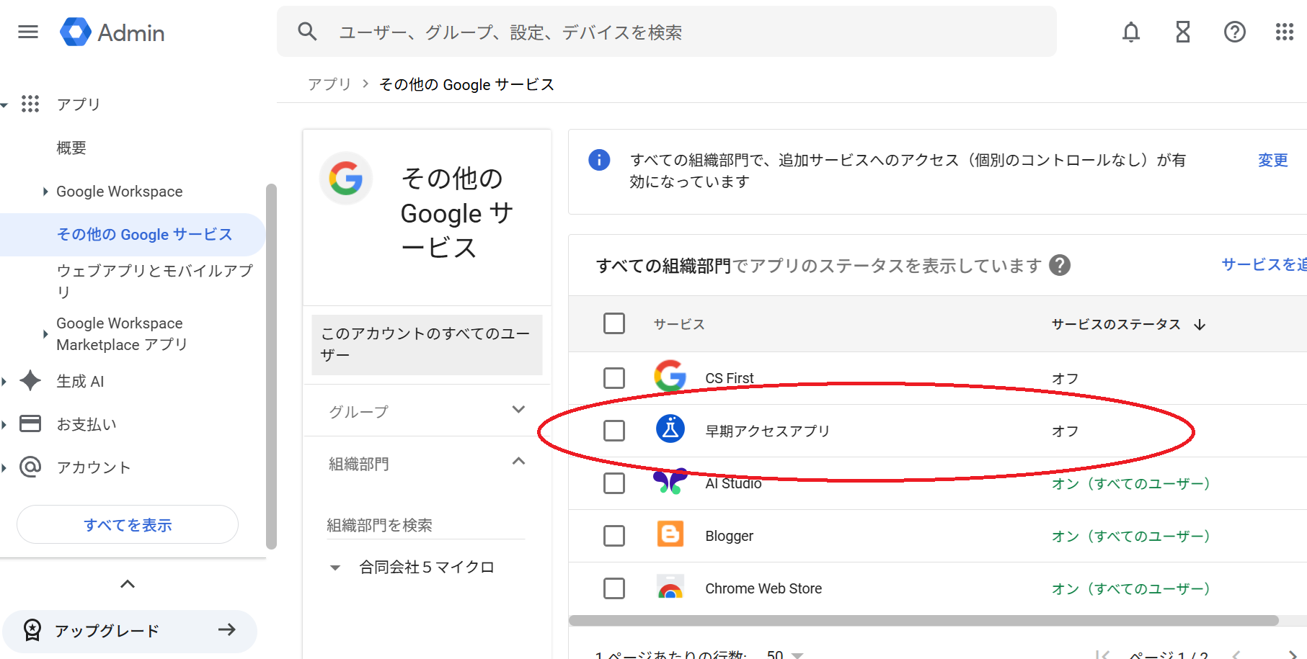The height and width of the screenshot is (659, 1307).
Task: Click the help icon beside status heading
Action: tap(1059, 266)
